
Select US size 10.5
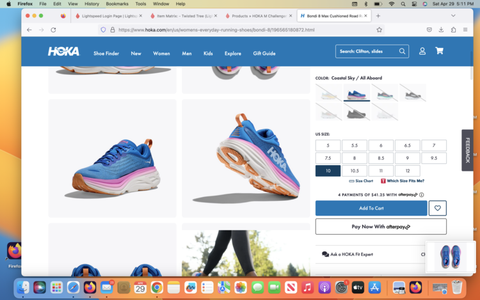[355, 171]
